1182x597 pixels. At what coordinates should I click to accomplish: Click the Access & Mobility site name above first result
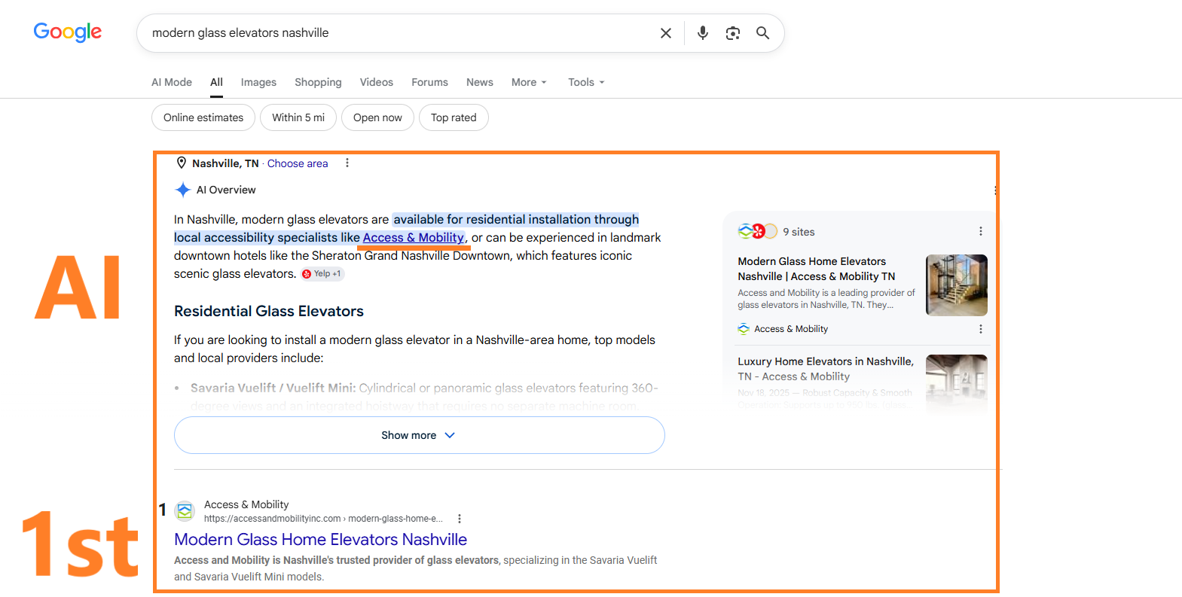pos(246,504)
